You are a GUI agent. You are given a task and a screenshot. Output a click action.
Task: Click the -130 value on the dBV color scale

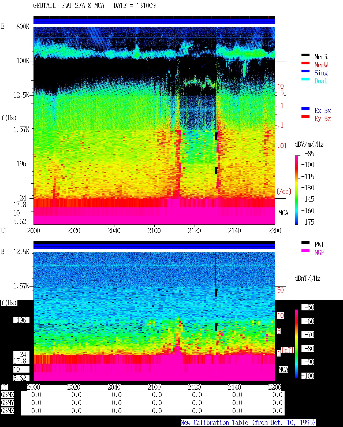[x=308, y=188]
